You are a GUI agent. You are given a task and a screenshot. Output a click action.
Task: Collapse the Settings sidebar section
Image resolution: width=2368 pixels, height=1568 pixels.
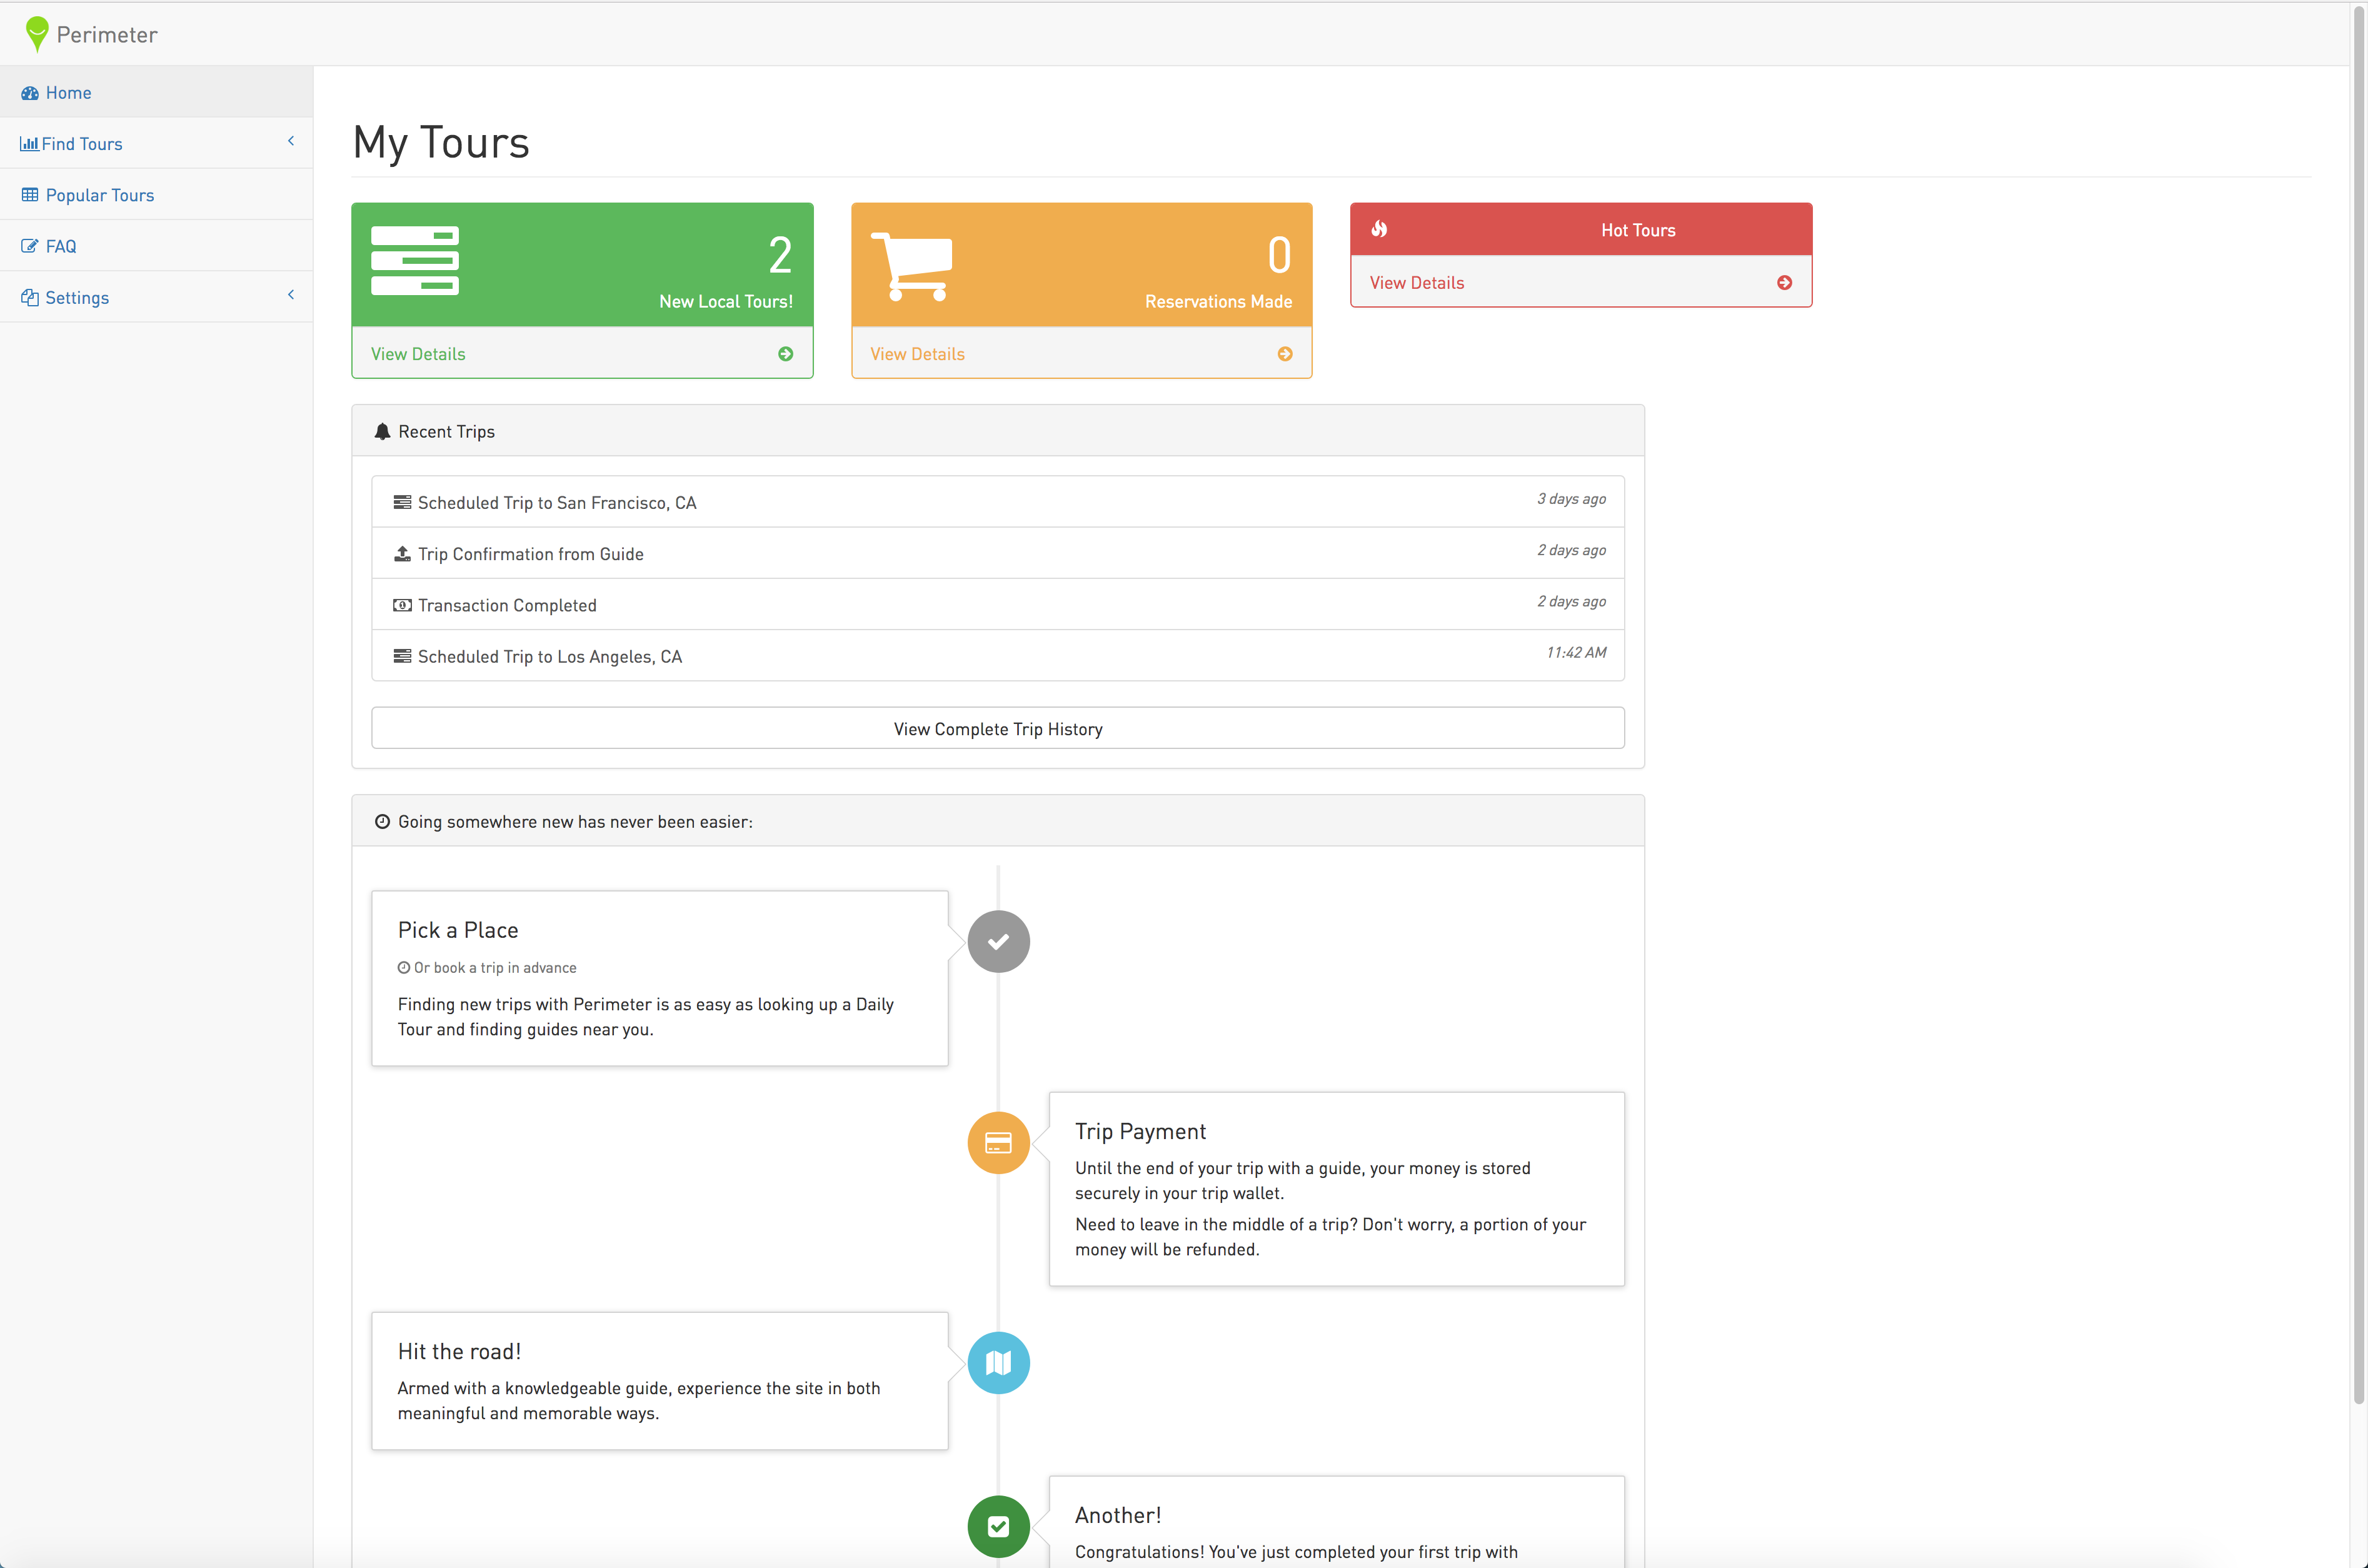tap(291, 295)
